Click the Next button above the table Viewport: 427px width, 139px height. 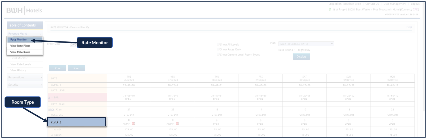(x=76, y=68)
